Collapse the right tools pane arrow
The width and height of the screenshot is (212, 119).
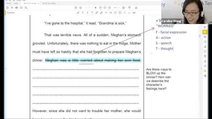coord(201,69)
